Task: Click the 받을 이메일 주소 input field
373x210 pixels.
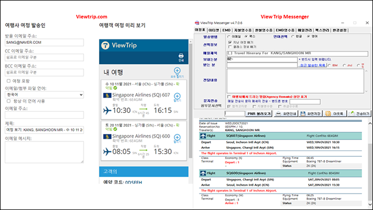Action: (44, 42)
